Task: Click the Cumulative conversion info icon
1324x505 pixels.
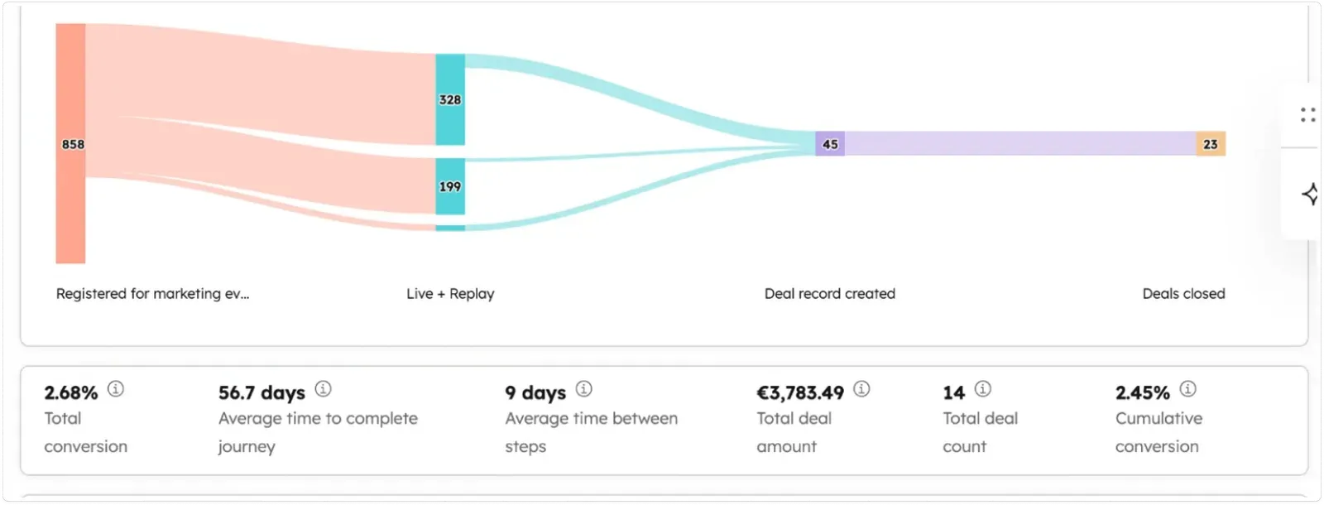Action: coord(1188,387)
